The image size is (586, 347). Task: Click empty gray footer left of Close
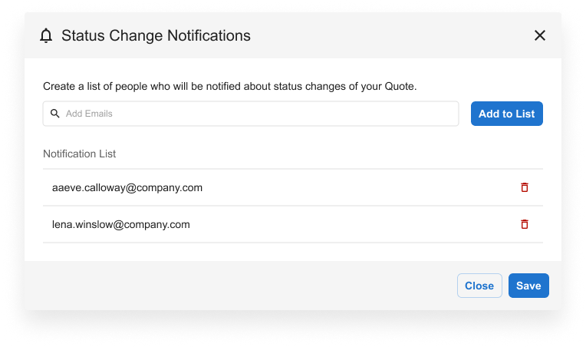(230, 286)
